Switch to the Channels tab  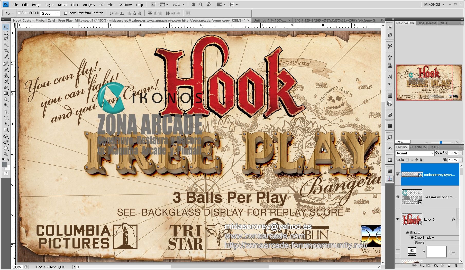[x=418, y=147]
